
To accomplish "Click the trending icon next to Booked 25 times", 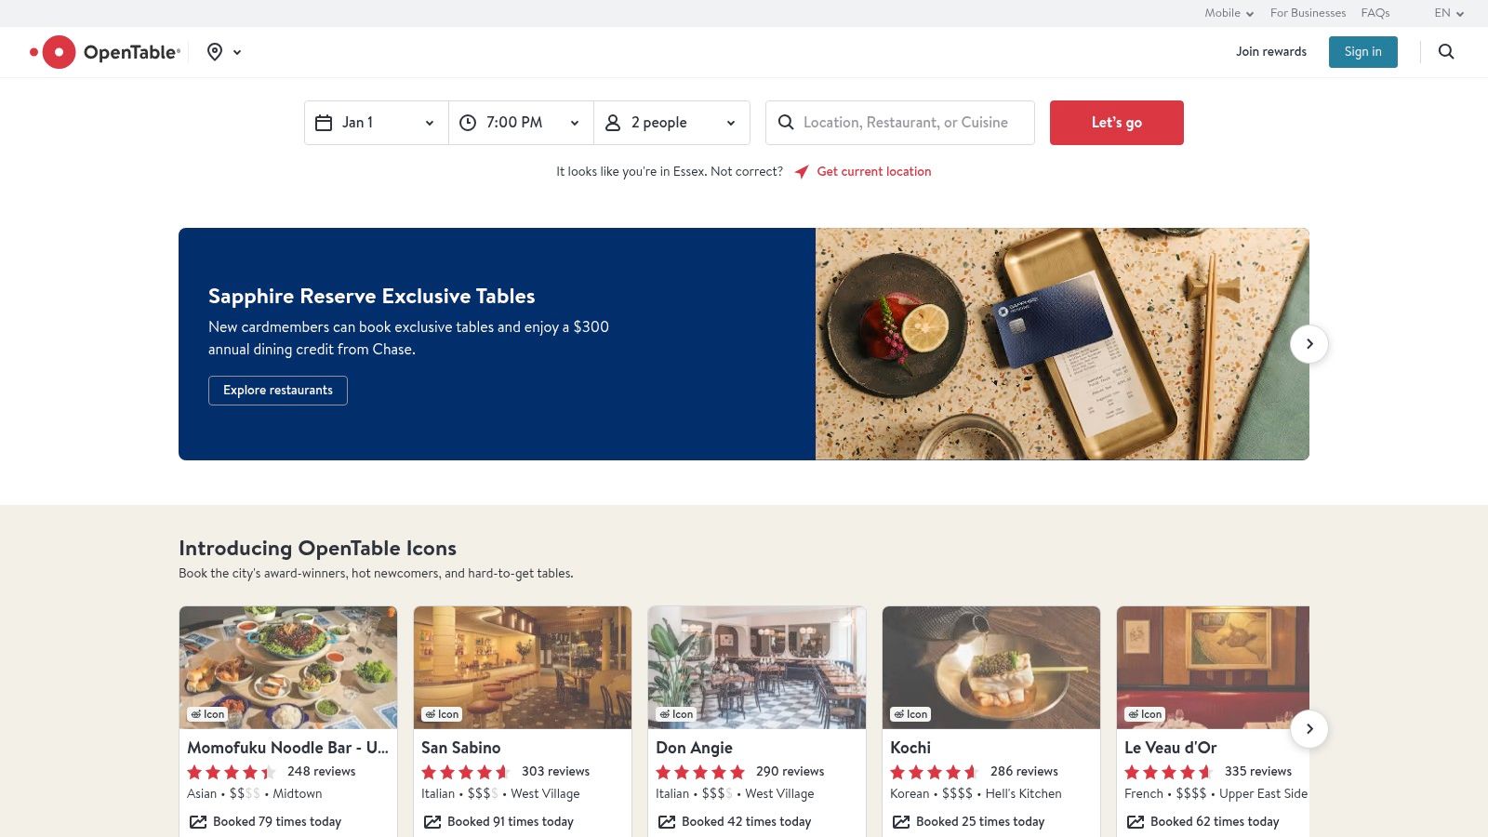I will pos(901,822).
